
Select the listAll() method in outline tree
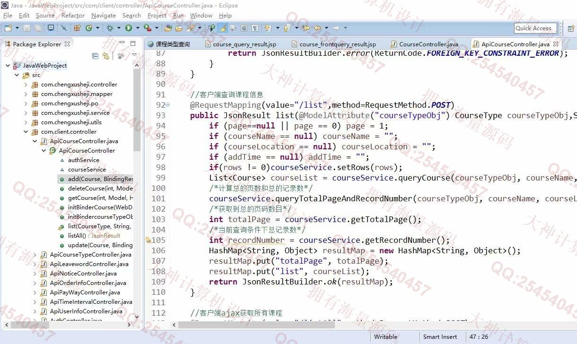point(89,236)
